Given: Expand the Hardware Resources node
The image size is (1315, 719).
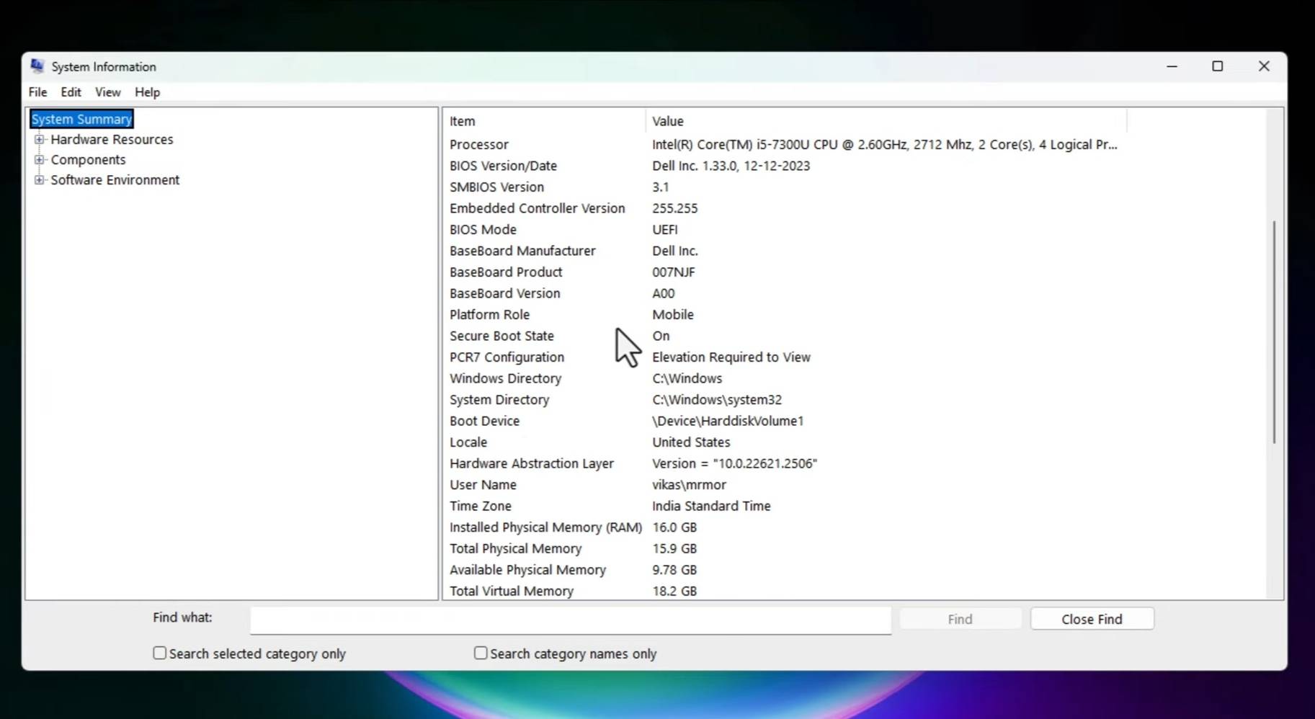Looking at the screenshot, I should (39, 140).
